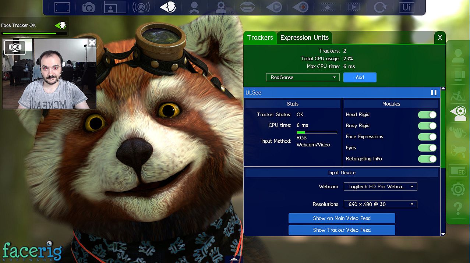Screen dimensions: 470x263
Task: Pause the ULSee tracker
Action: click(x=434, y=93)
